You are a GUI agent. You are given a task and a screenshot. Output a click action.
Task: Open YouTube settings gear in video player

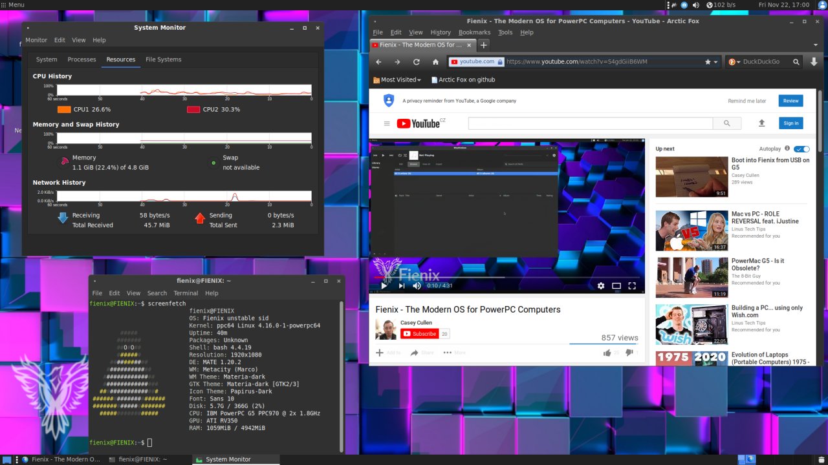tap(600, 285)
